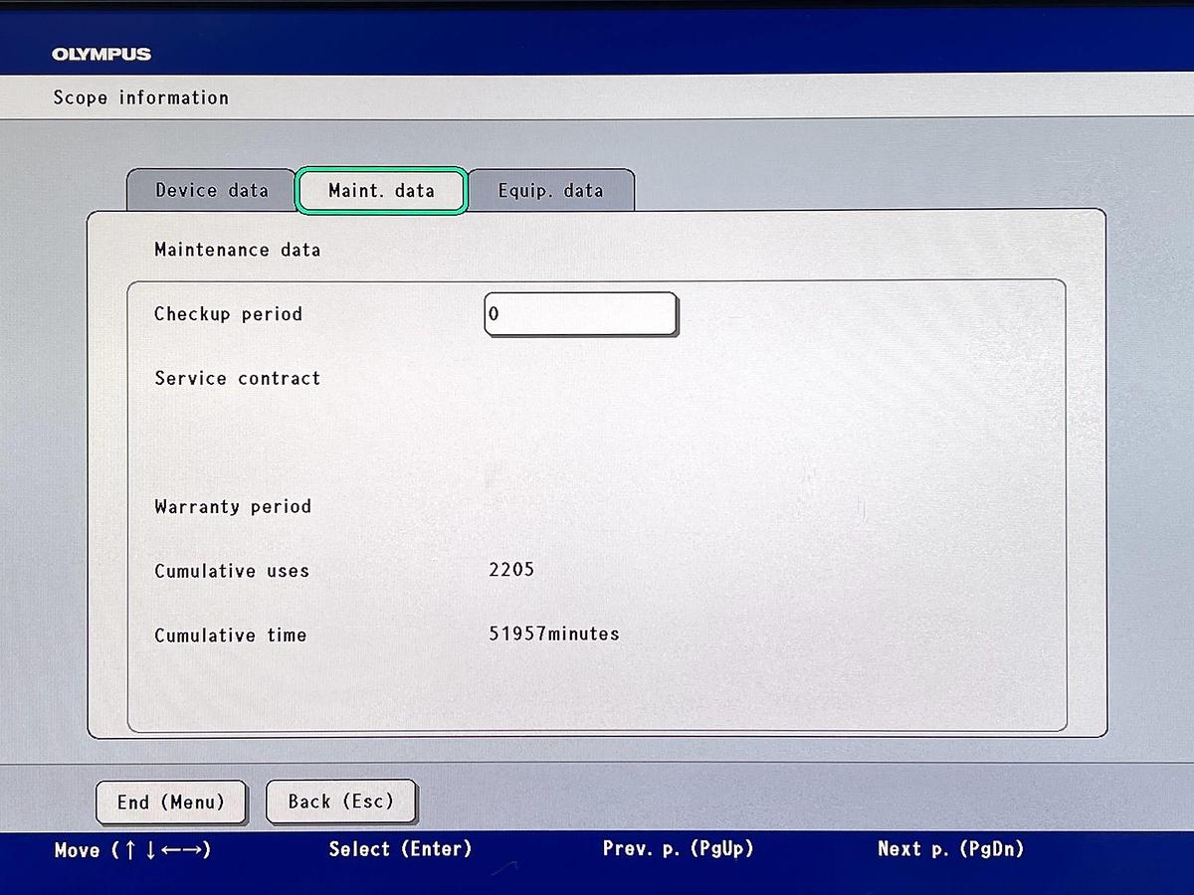The image size is (1194, 895).
Task: Click the Cumulative uses label
Action: (x=232, y=571)
